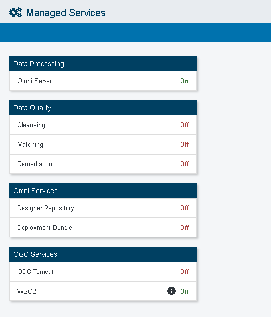Toggle the Matching Off status
The height and width of the screenshot is (317, 271).
tap(184, 144)
